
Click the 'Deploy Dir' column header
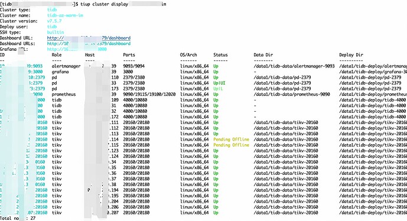pyautogui.click(x=351, y=55)
